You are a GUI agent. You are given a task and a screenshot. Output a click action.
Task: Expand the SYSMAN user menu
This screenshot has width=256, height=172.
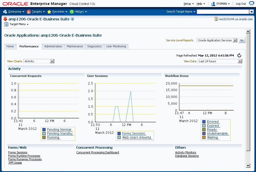click(223, 4)
